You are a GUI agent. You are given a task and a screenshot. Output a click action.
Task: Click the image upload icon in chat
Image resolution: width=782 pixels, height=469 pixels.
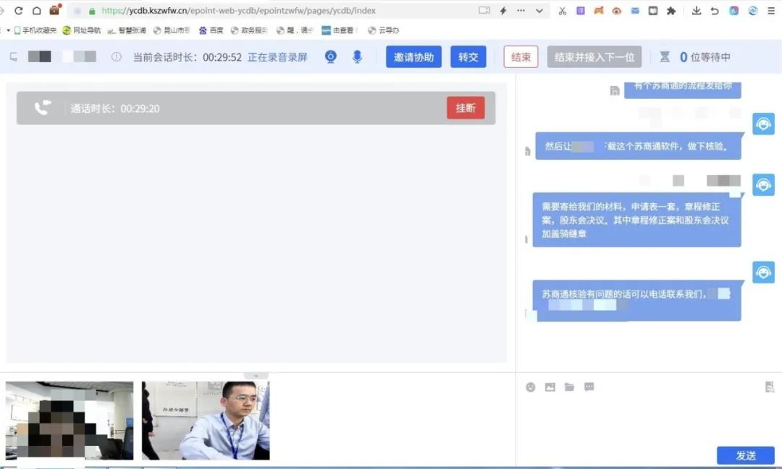tap(550, 387)
